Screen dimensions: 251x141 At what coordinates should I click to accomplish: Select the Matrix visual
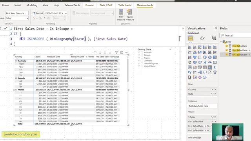(x=210, y=67)
